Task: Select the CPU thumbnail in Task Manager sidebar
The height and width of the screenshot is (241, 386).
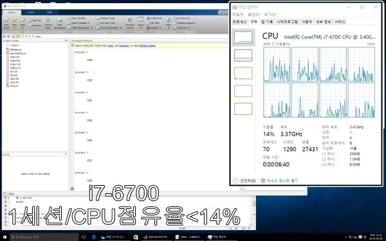Action: pos(243,38)
